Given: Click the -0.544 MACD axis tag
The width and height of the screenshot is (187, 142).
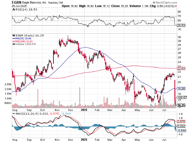Looking at the screenshot, I should coord(182,131).
